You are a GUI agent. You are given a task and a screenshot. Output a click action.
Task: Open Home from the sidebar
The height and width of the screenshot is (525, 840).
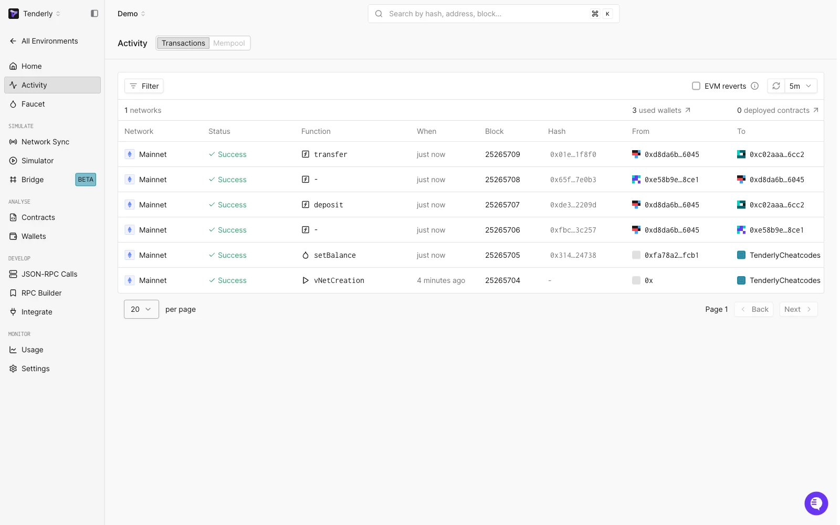point(52,66)
